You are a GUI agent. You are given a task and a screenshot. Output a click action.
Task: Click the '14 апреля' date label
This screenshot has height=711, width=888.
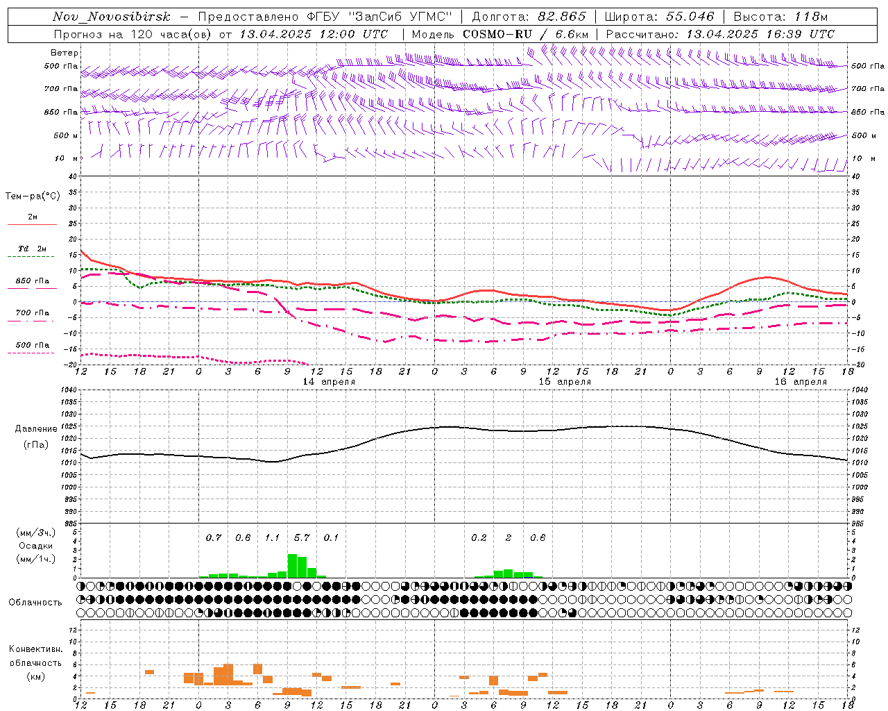pos(329,382)
